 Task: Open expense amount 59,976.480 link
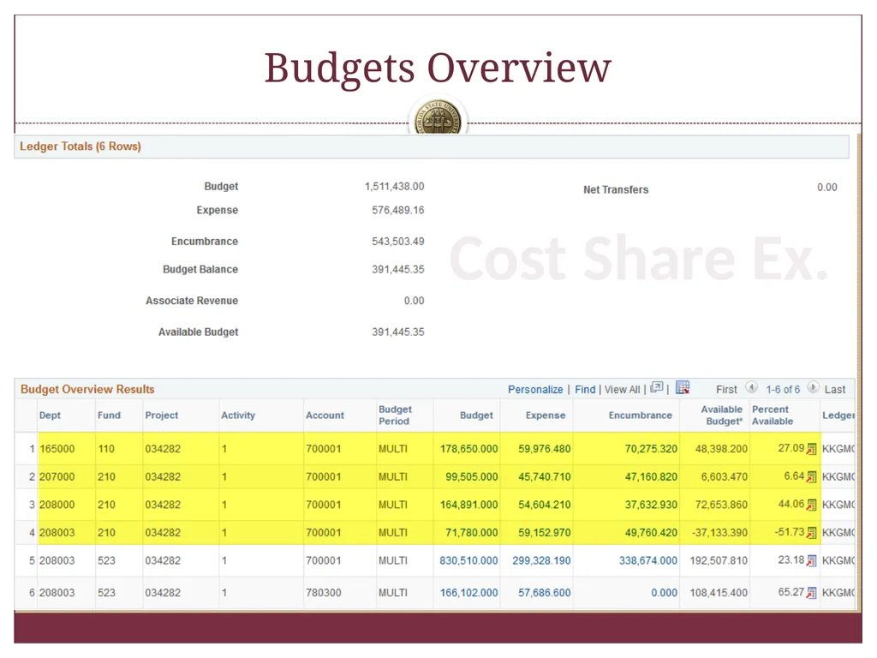tap(544, 449)
